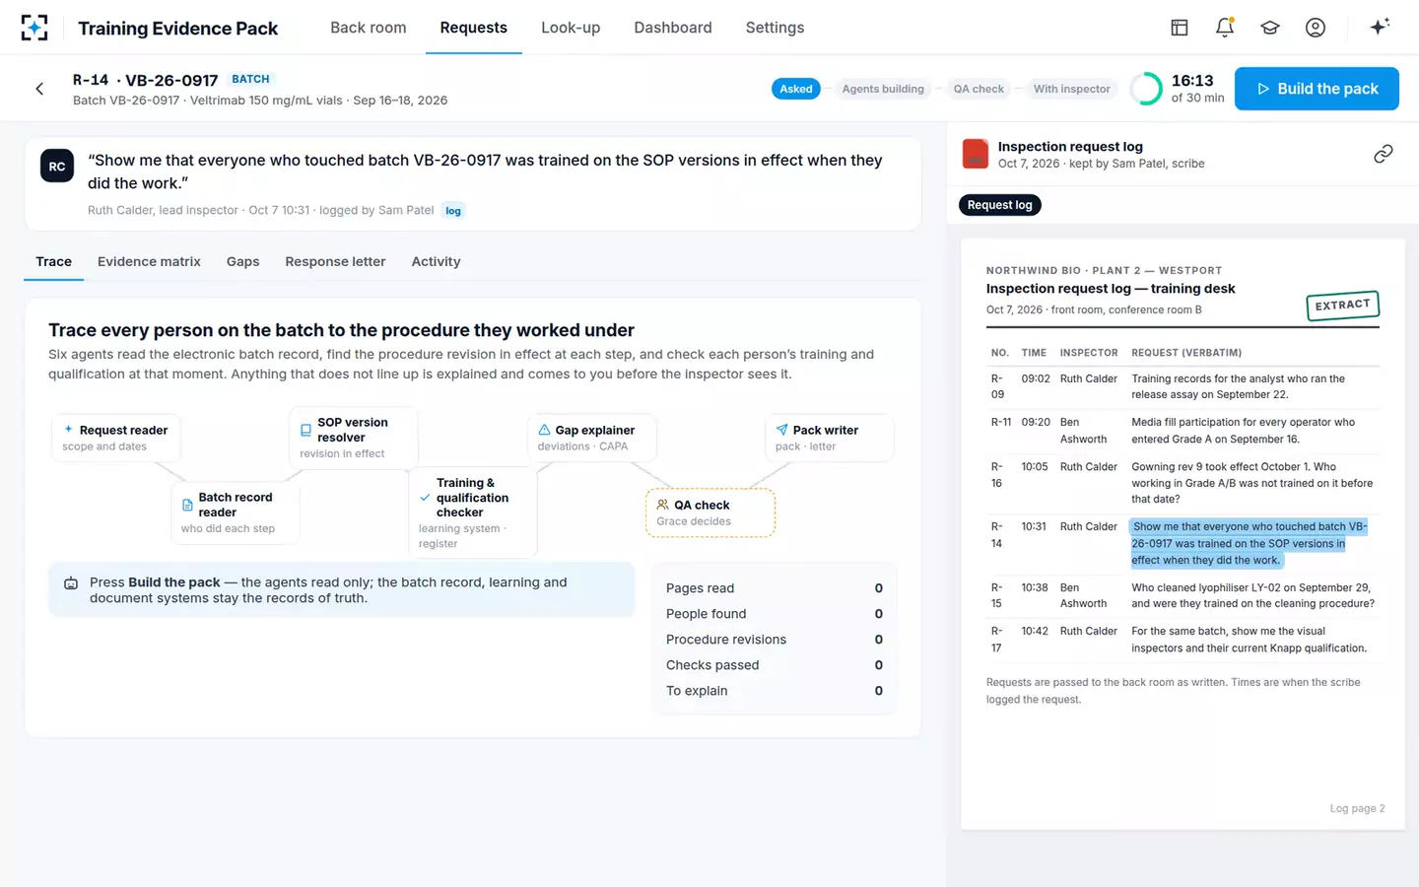Screen dimensions: 1419x887
Task: Click the Training Evidence Pack logo icon
Action: click(34, 28)
